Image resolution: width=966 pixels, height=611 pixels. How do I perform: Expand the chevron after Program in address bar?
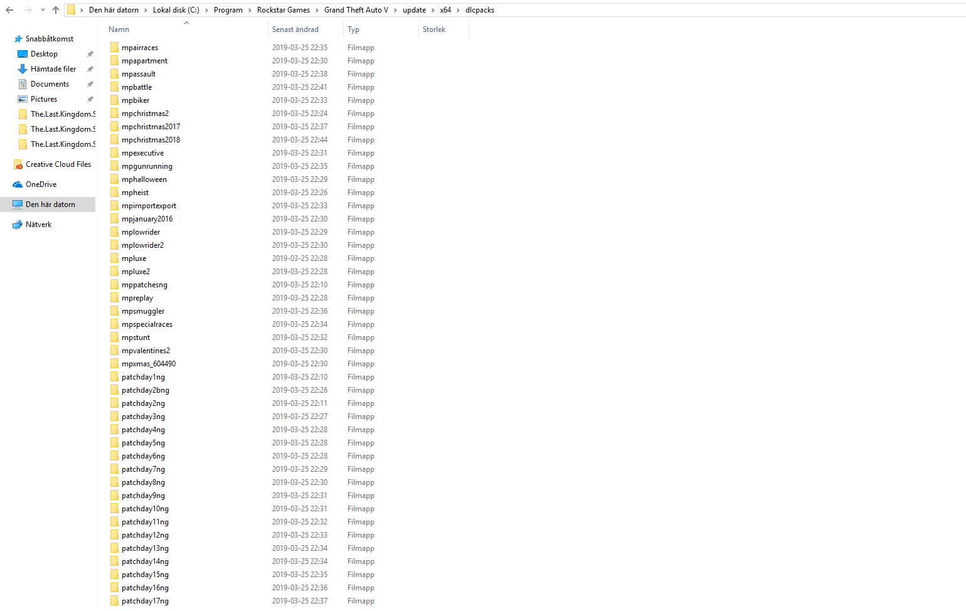coord(250,10)
